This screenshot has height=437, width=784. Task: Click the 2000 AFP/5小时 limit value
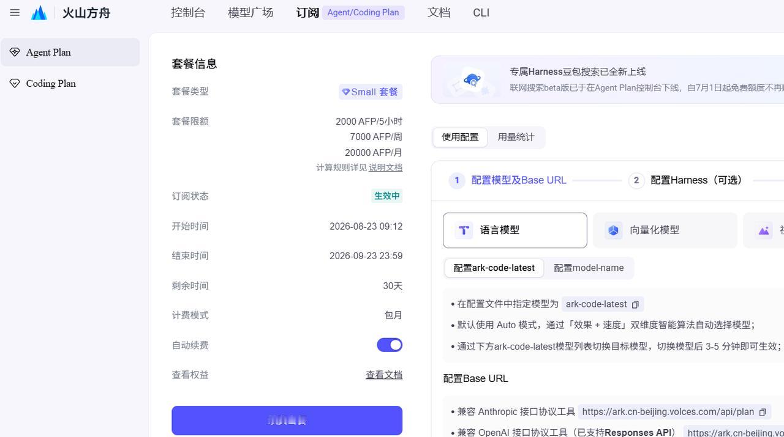pos(369,121)
